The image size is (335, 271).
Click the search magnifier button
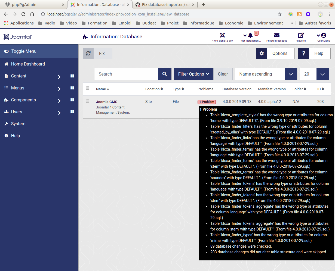165,74
